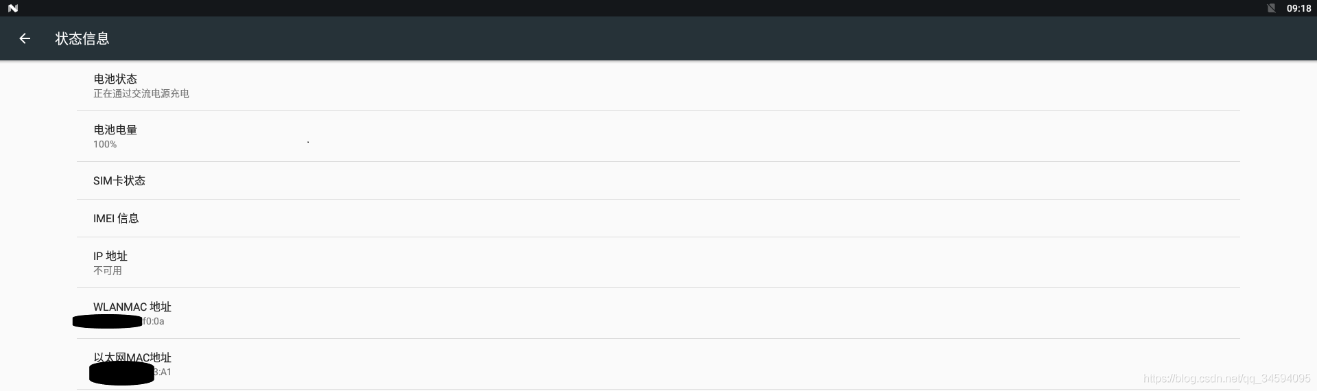
Task: Select the 状态信息 page title
Action: coord(82,38)
